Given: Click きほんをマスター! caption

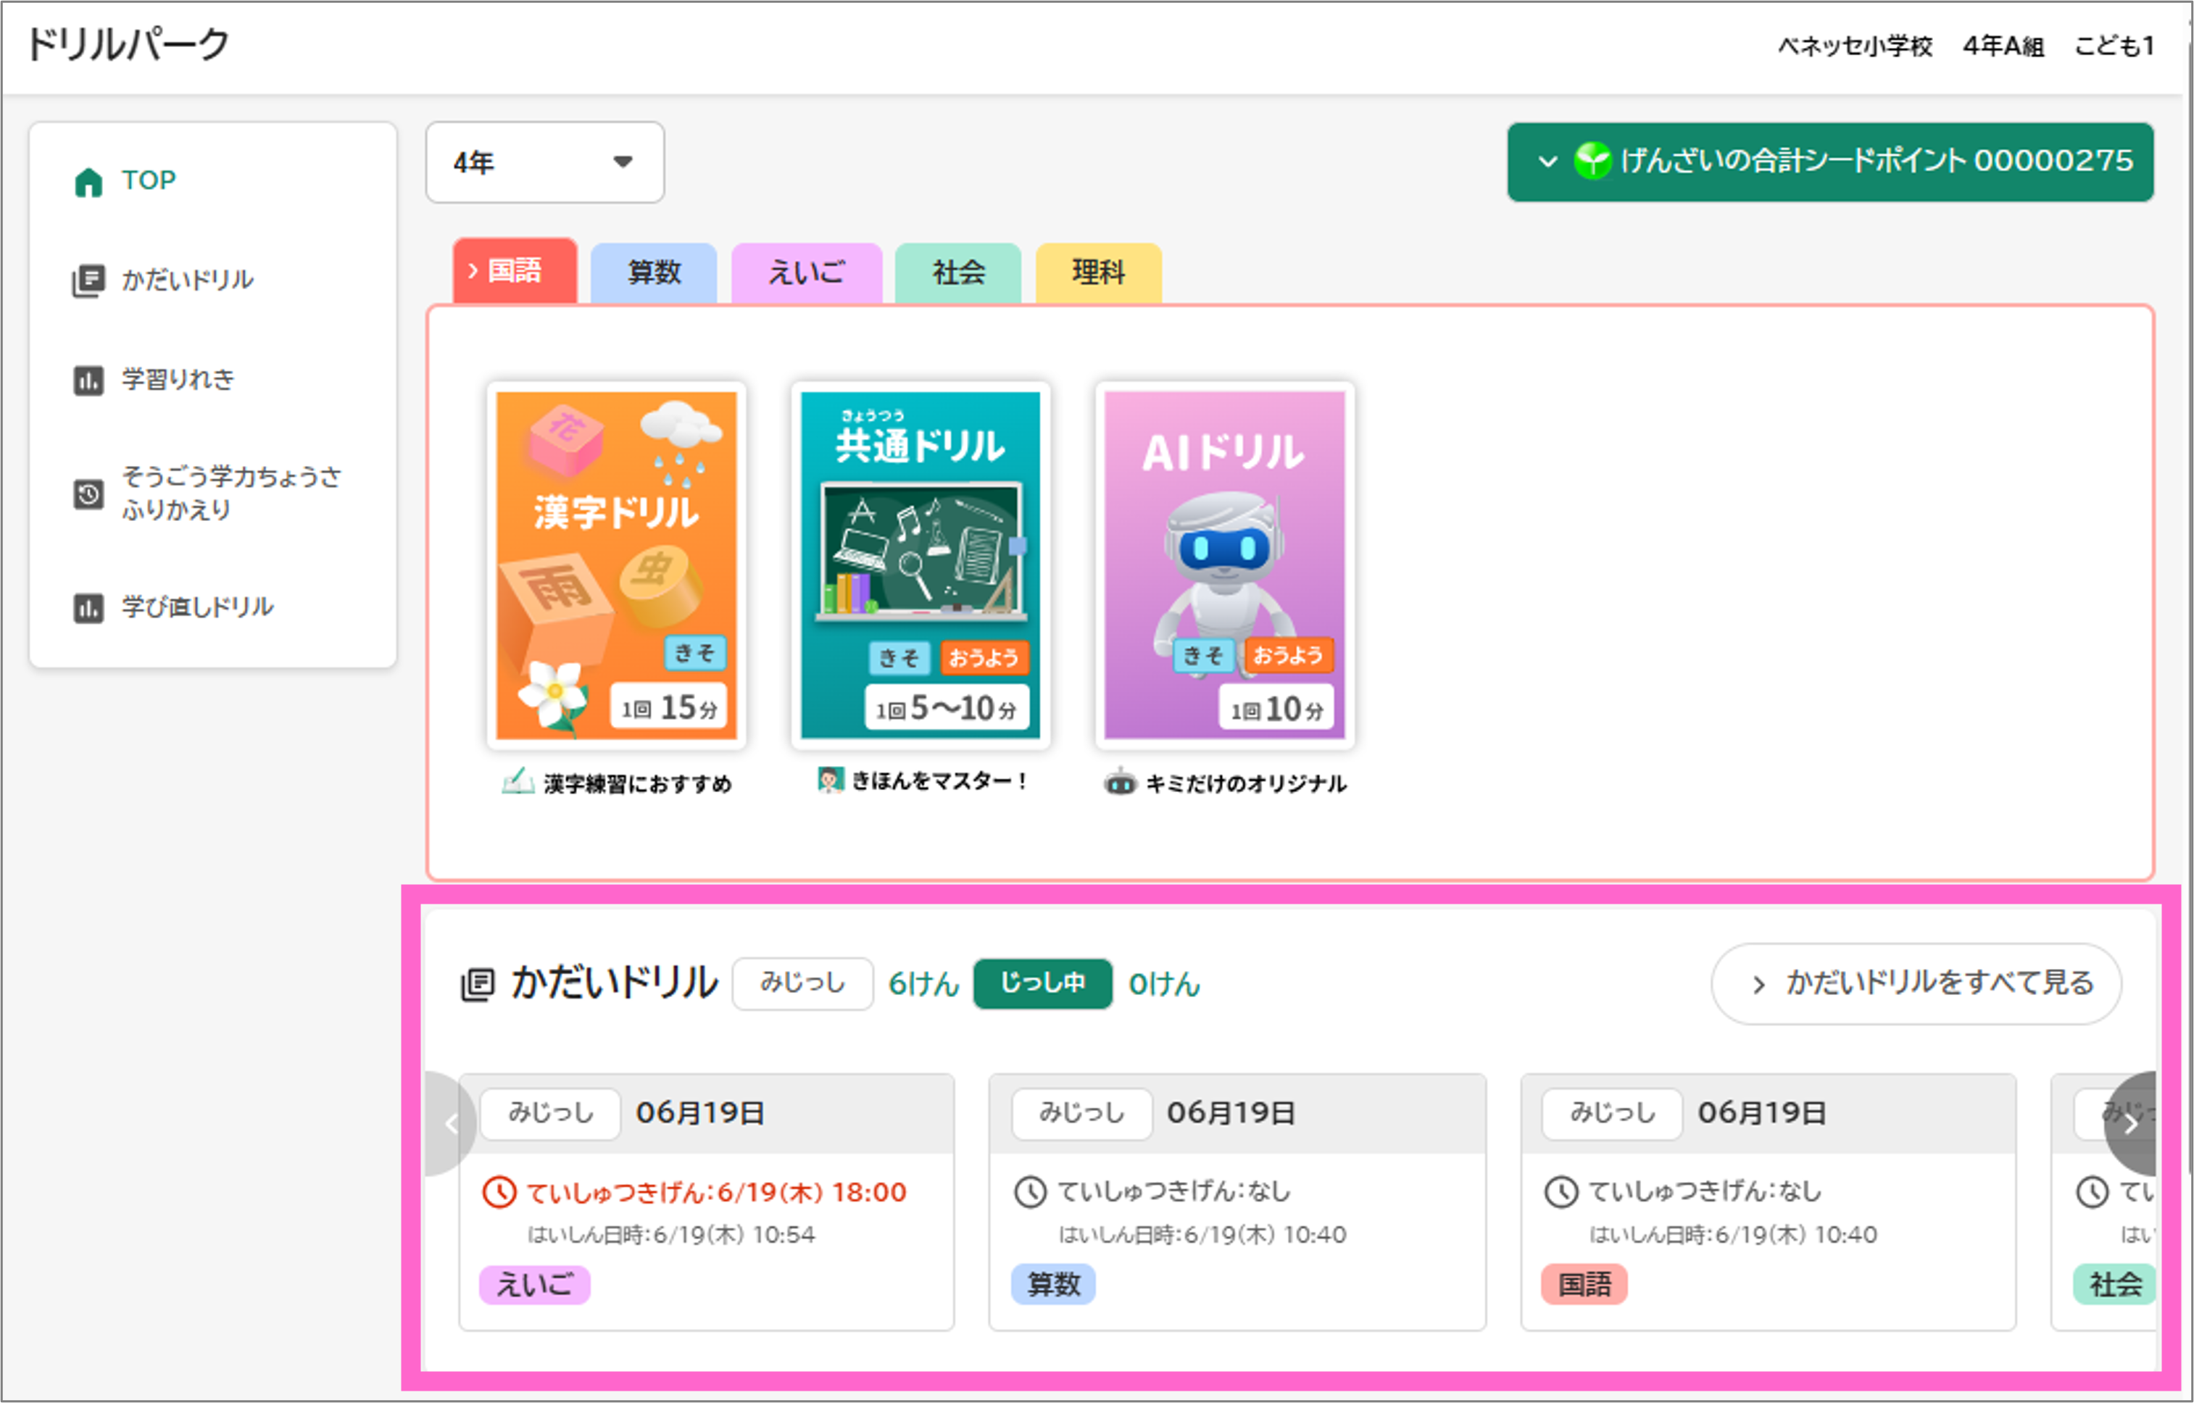Looking at the screenshot, I should [x=939, y=780].
